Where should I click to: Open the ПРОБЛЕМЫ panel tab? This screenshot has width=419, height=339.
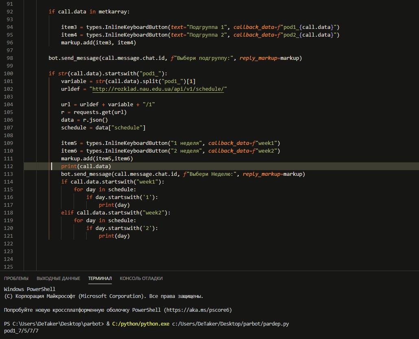(16, 278)
